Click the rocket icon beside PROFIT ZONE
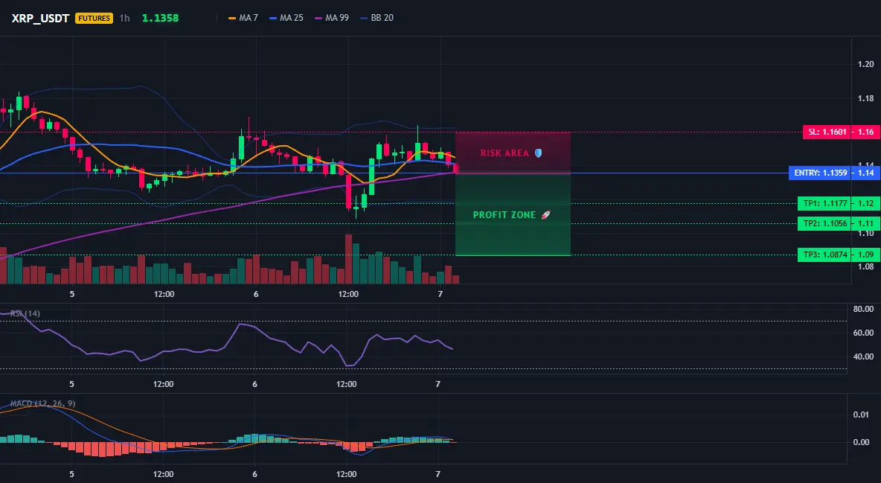 click(545, 215)
